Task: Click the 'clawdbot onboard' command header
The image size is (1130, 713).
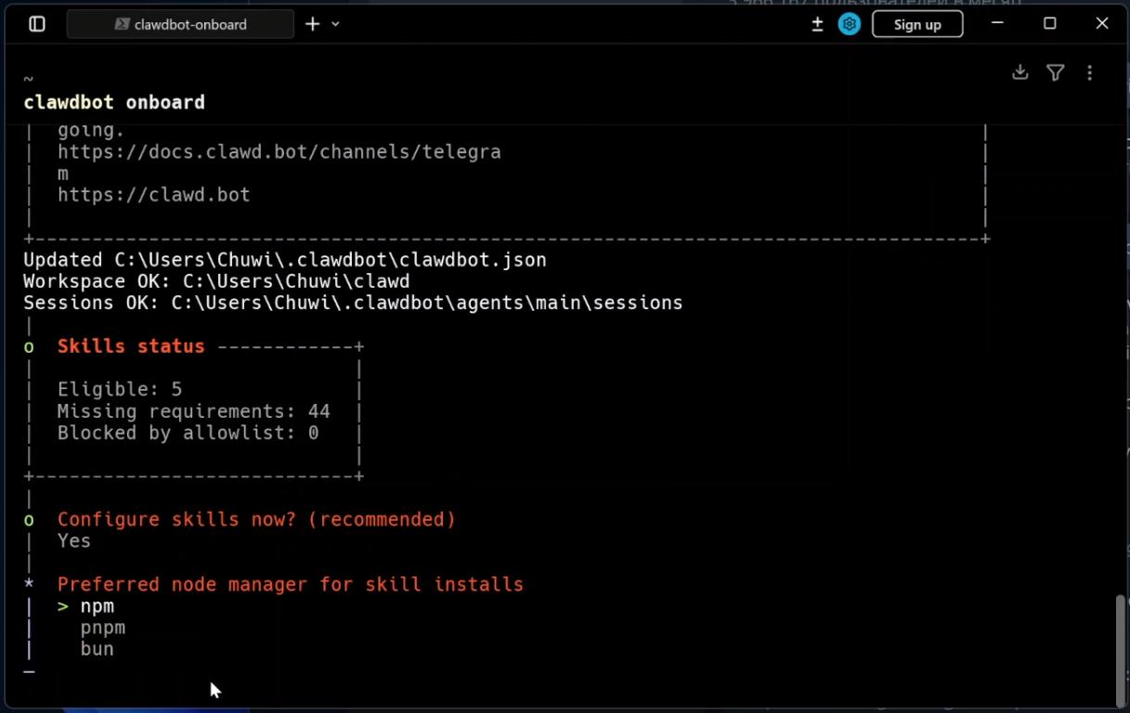Action: pyautogui.click(x=114, y=102)
